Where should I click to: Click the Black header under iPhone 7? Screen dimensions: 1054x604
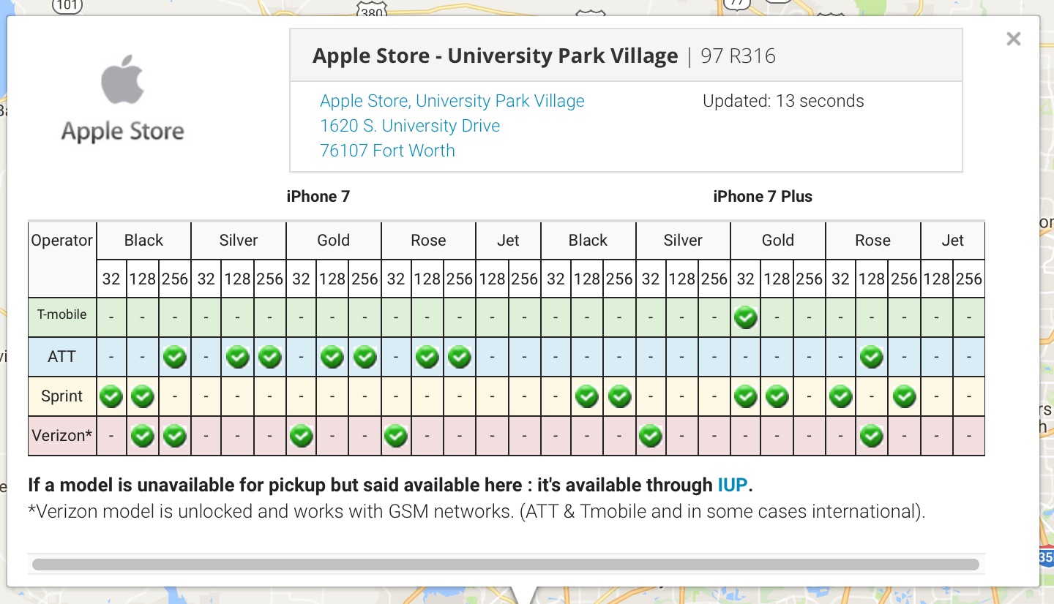tap(143, 241)
